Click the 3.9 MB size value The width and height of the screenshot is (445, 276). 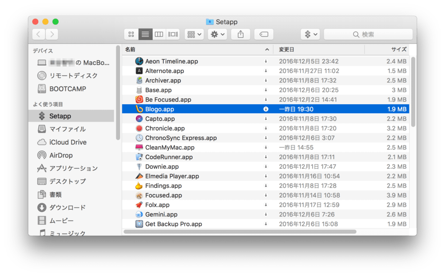click(x=396, y=195)
